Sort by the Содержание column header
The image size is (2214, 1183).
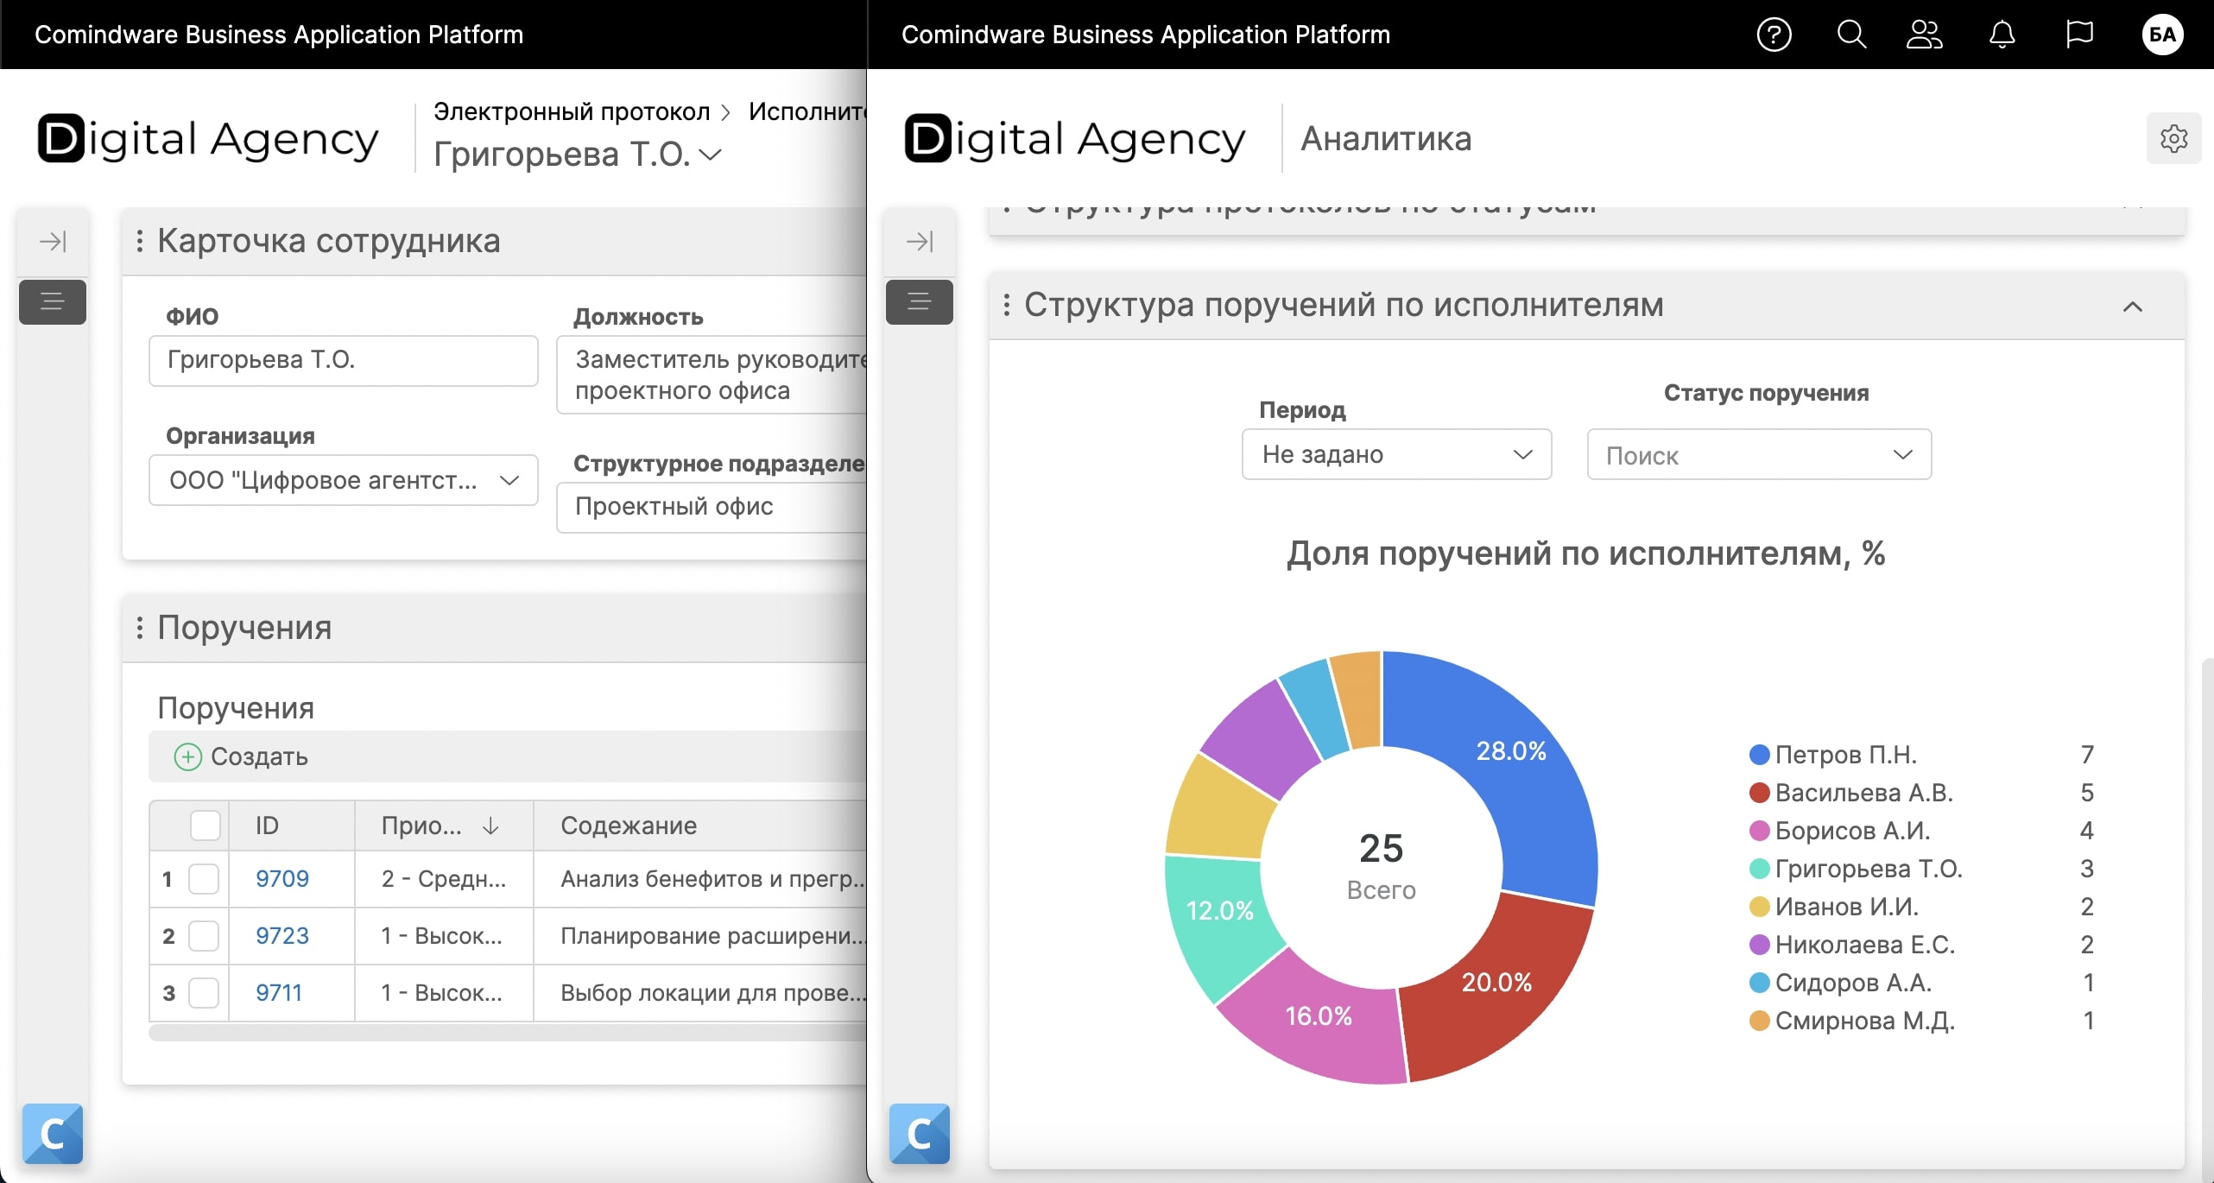[x=700, y=826]
